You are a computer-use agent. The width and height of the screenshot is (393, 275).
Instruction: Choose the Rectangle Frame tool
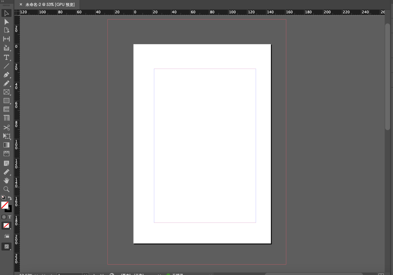click(x=6, y=92)
